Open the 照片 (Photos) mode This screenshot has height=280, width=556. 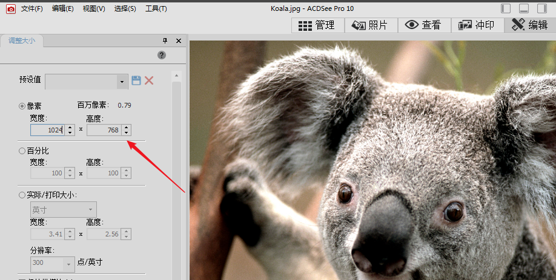pos(371,25)
